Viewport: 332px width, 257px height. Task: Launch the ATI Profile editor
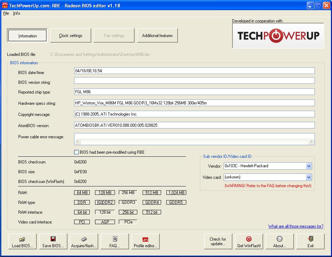tap(145, 241)
